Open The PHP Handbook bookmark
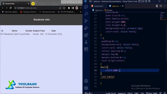The width and height of the screenshot is (167, 94). tap(66, 12)
